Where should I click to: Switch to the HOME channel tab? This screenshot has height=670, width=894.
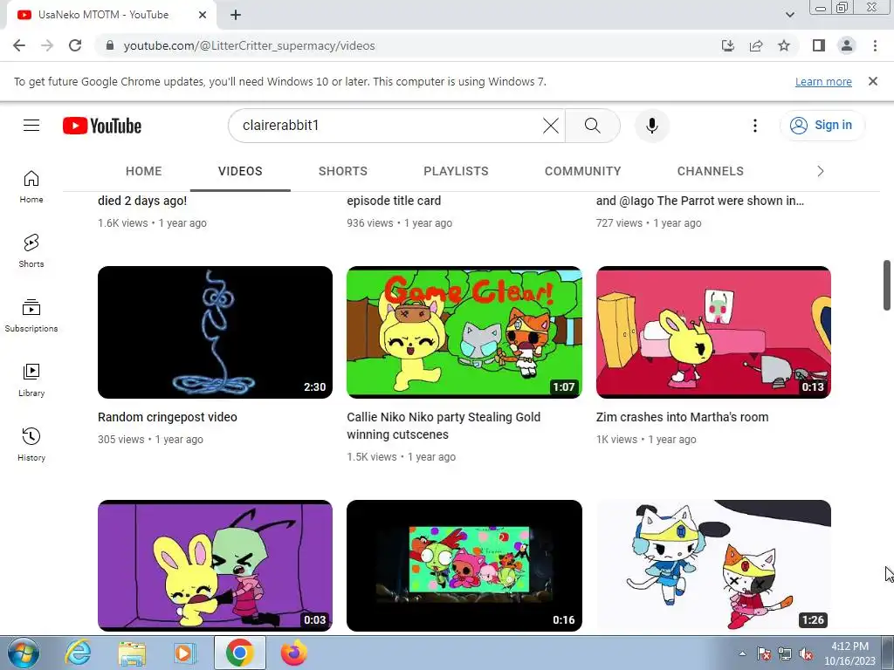[x=144, y=171]
